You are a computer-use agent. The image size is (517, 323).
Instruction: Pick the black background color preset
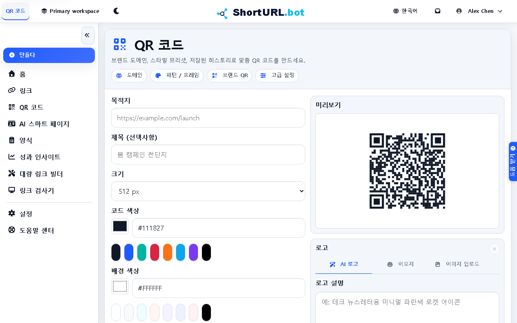(x=206, y=313)
